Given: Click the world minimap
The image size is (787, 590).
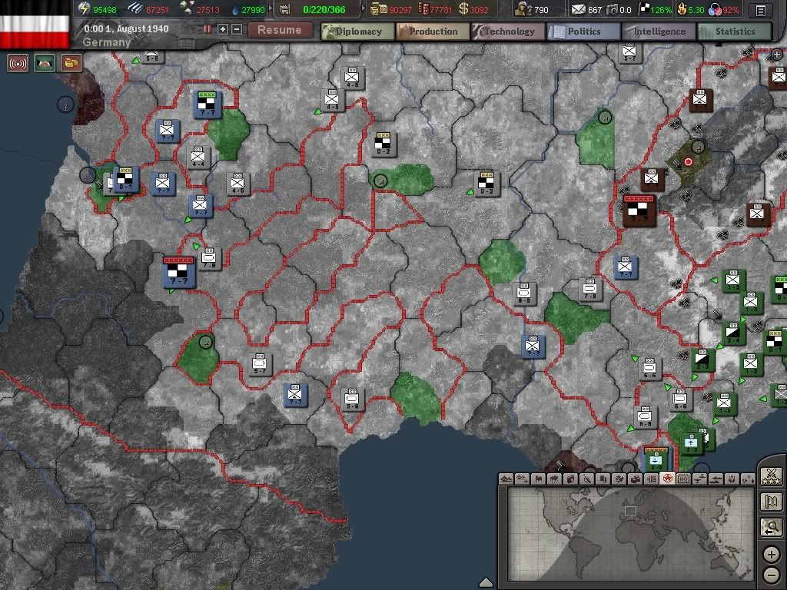Looking at the screenshot, I should pos(630,535).
